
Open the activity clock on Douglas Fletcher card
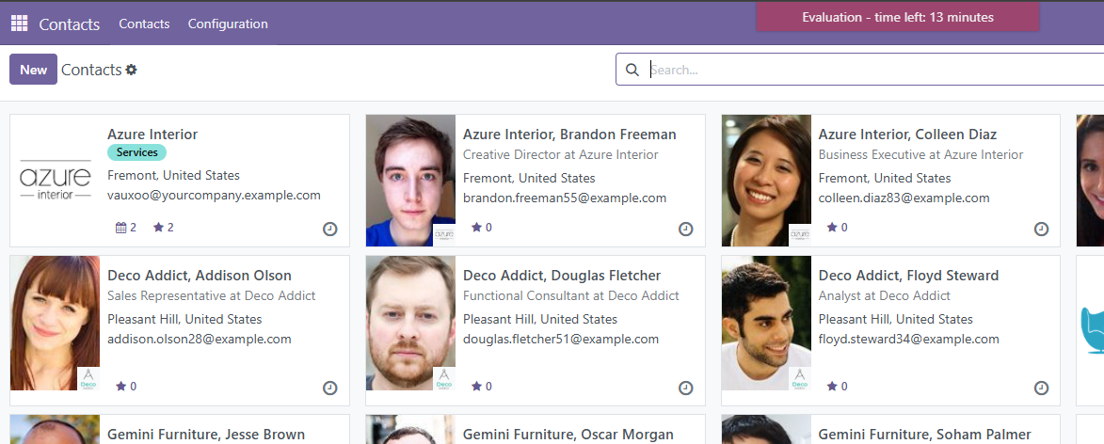point(685,388)
